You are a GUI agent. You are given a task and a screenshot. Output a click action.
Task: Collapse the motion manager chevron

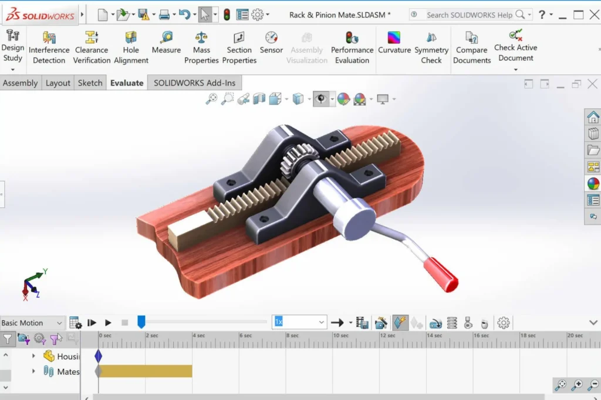[x=593, y=323]
